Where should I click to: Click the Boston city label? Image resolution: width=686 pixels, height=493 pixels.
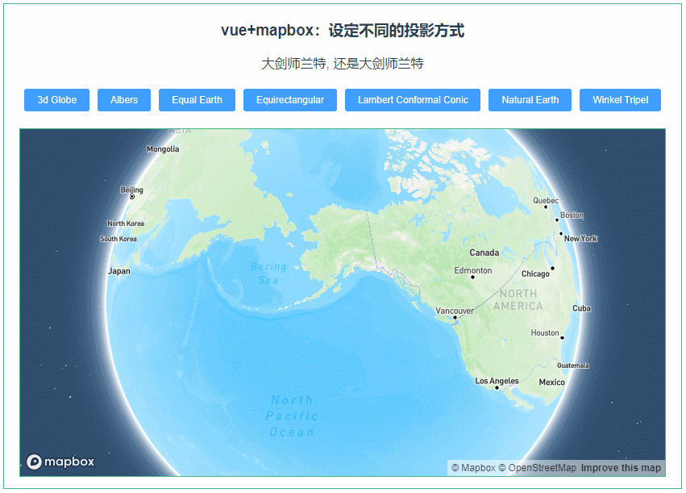[x=572, y=215]
